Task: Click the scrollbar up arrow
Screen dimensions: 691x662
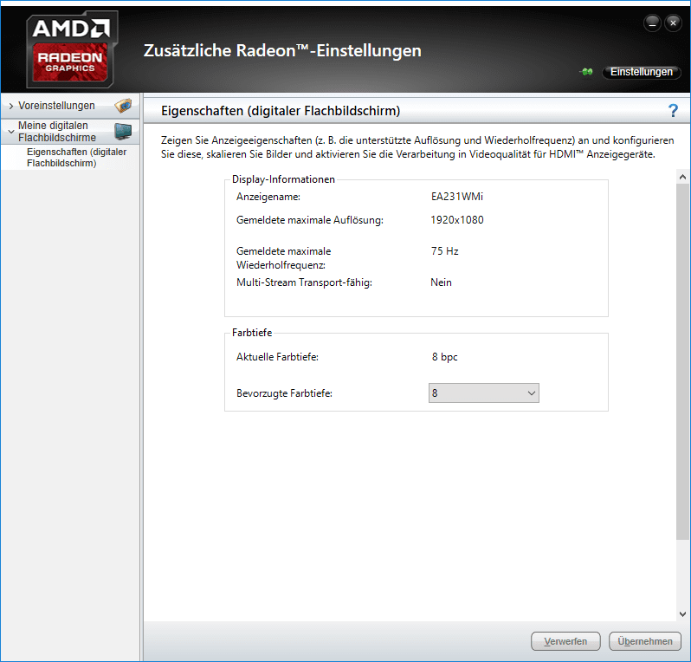Action: point(682,177)
